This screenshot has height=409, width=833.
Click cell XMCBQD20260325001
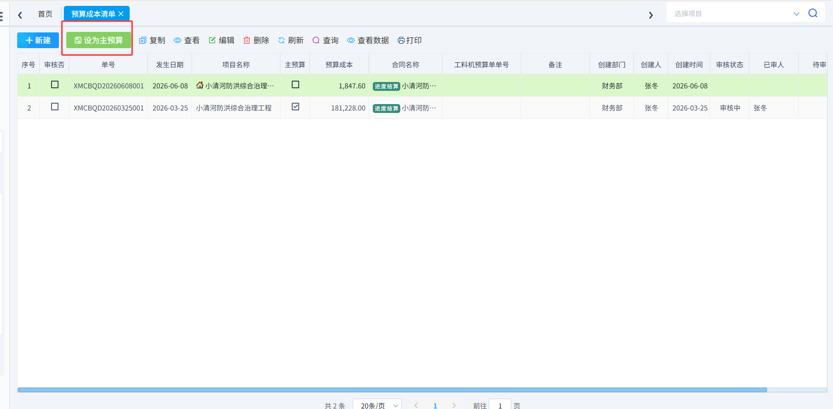(x=109, y=108)
